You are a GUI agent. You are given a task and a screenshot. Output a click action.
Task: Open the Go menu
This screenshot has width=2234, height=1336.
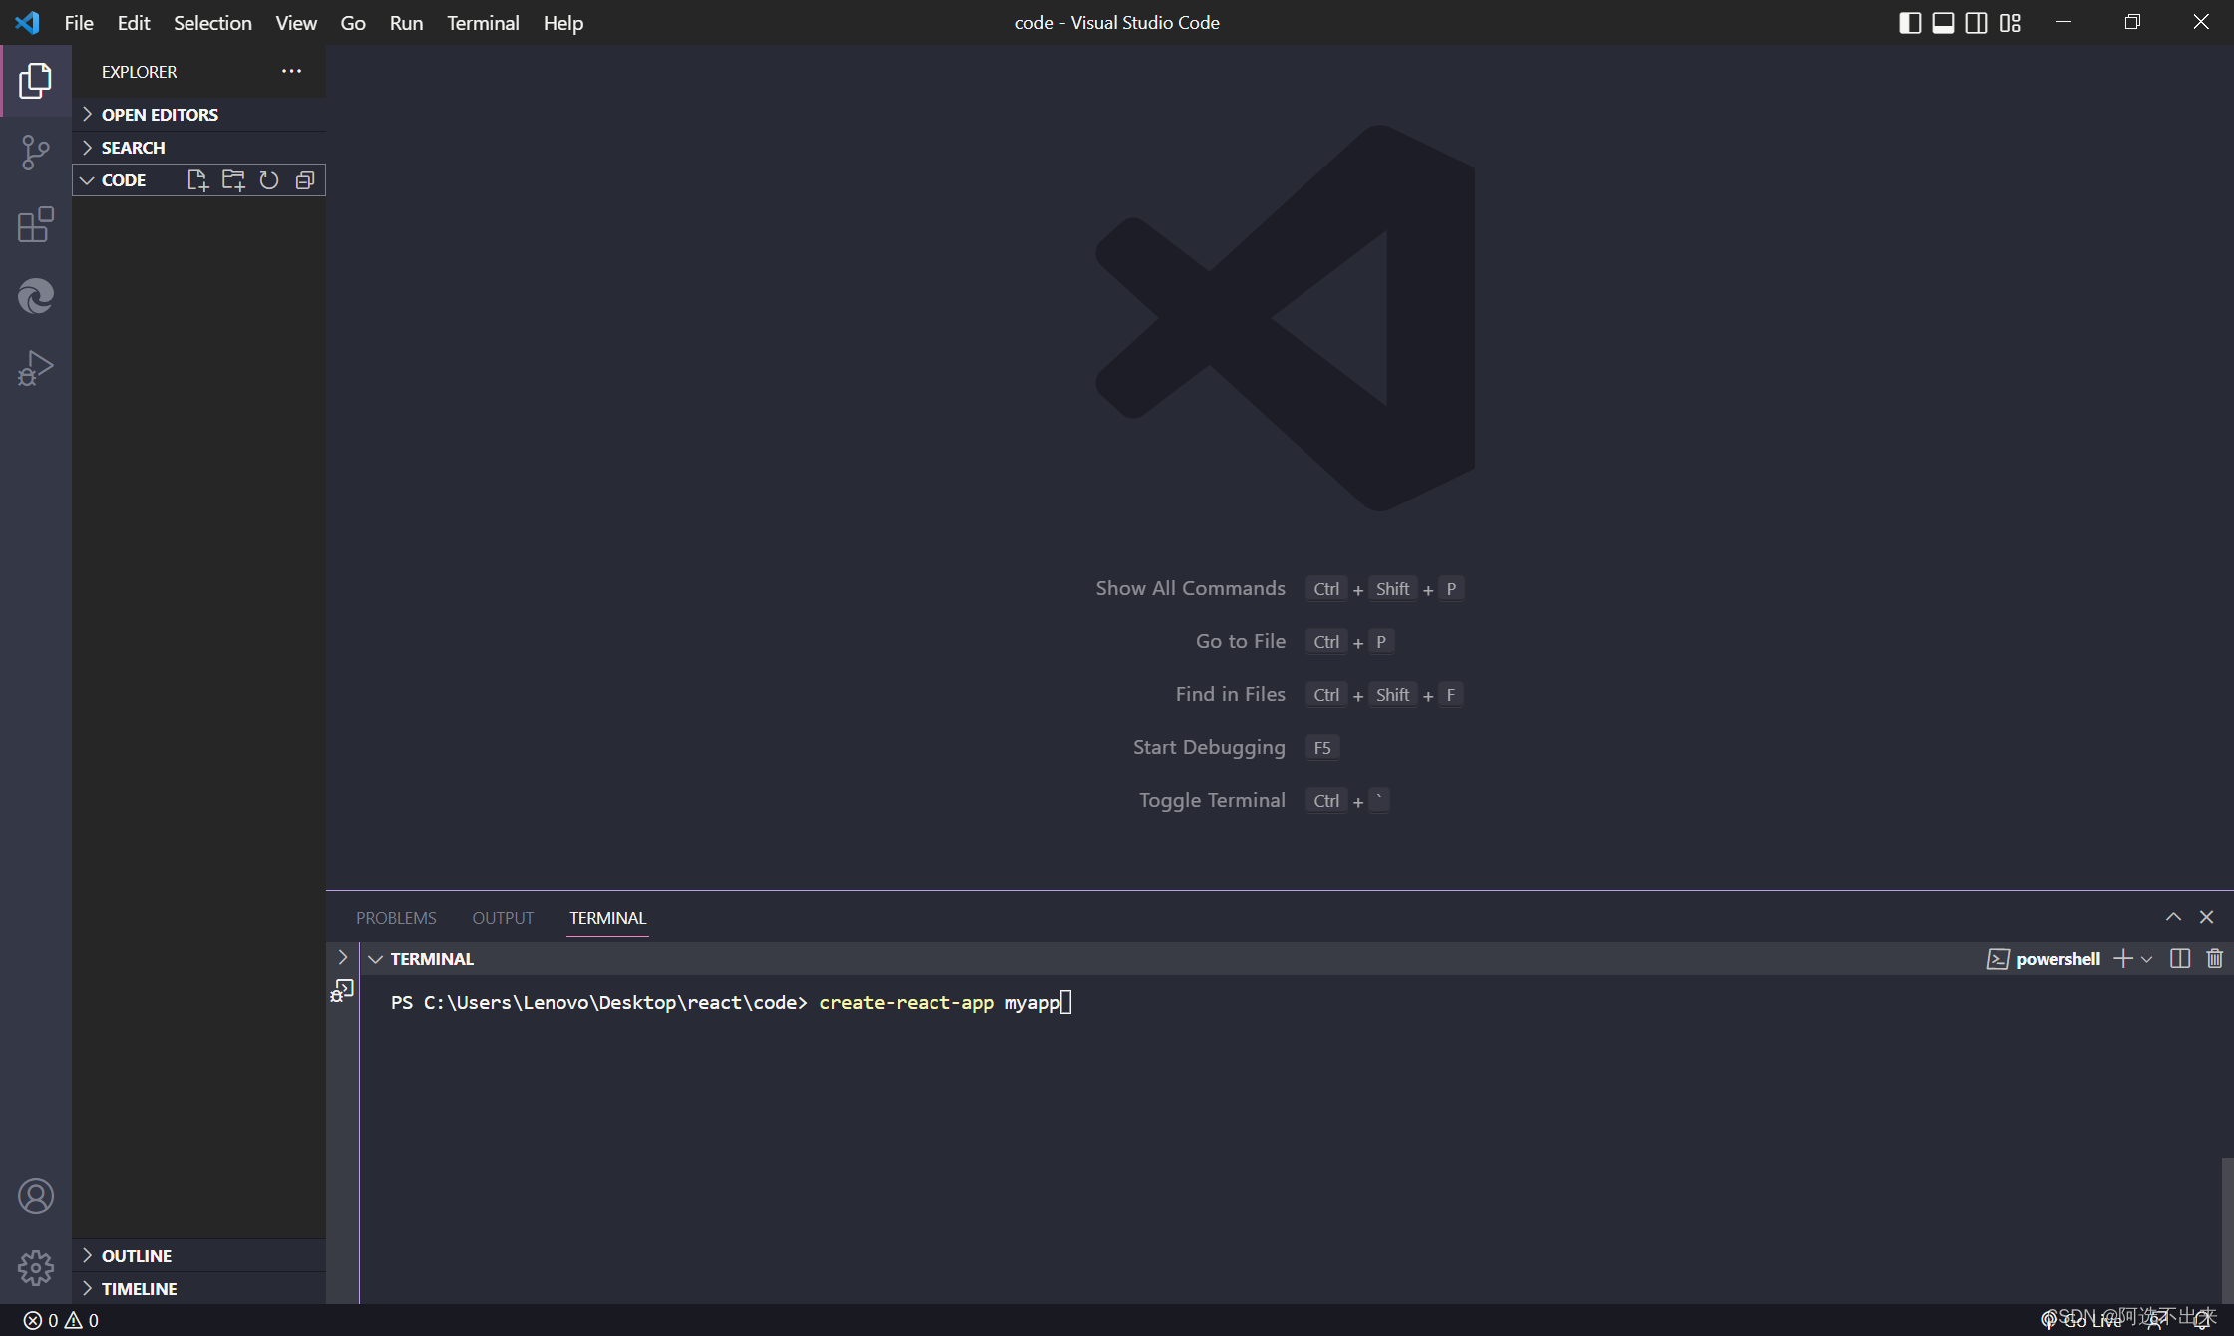coord(353,22)
